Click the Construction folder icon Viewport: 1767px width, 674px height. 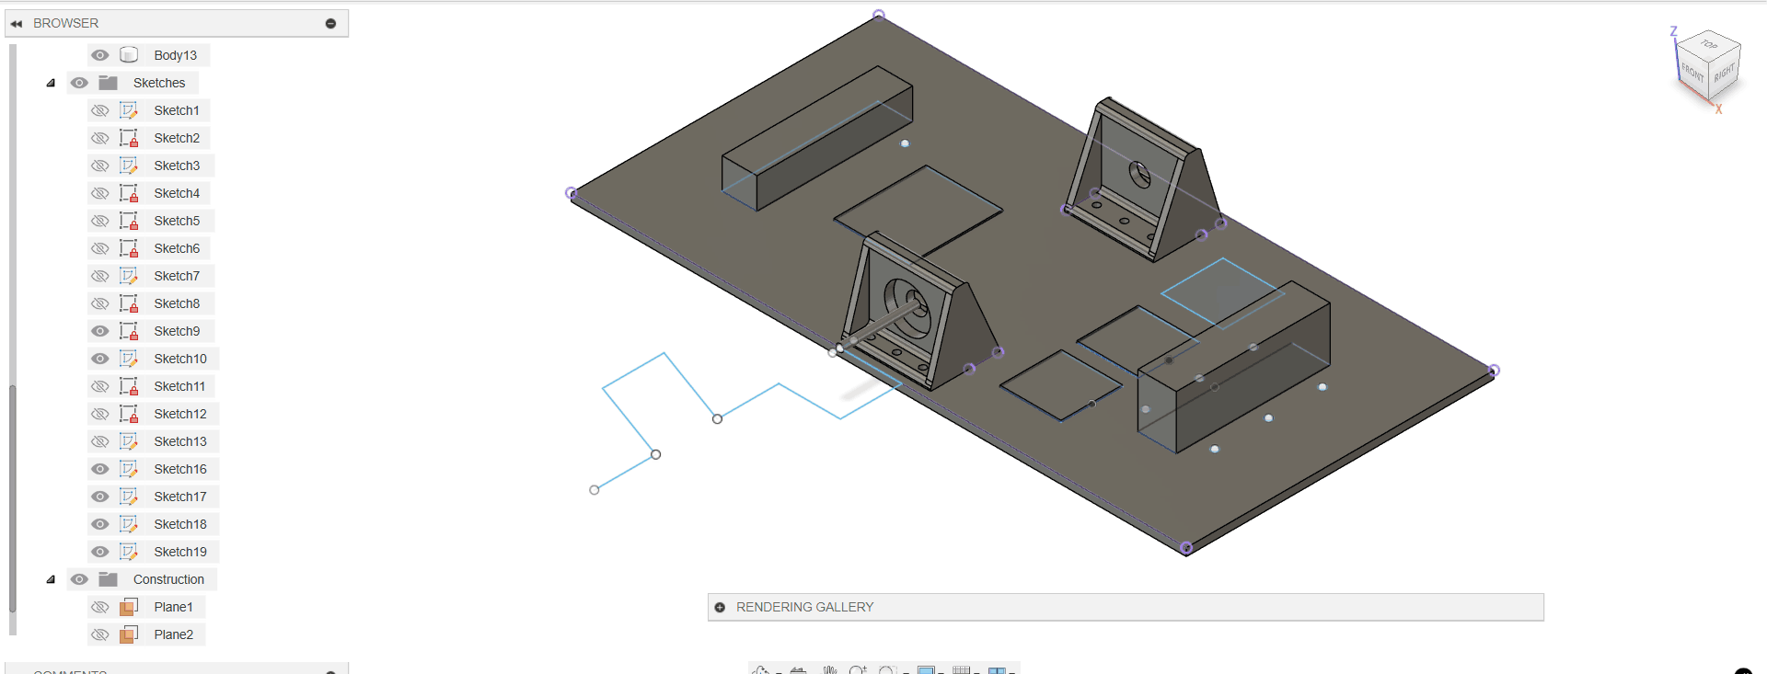pos(108,579)
